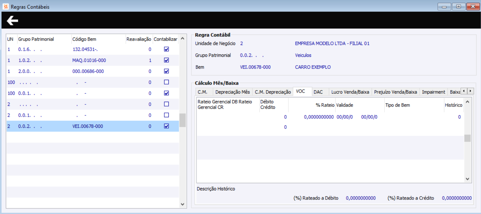Click the Regras Contábeis window app icon
The image size is (481, 214).
pos(5,7)
